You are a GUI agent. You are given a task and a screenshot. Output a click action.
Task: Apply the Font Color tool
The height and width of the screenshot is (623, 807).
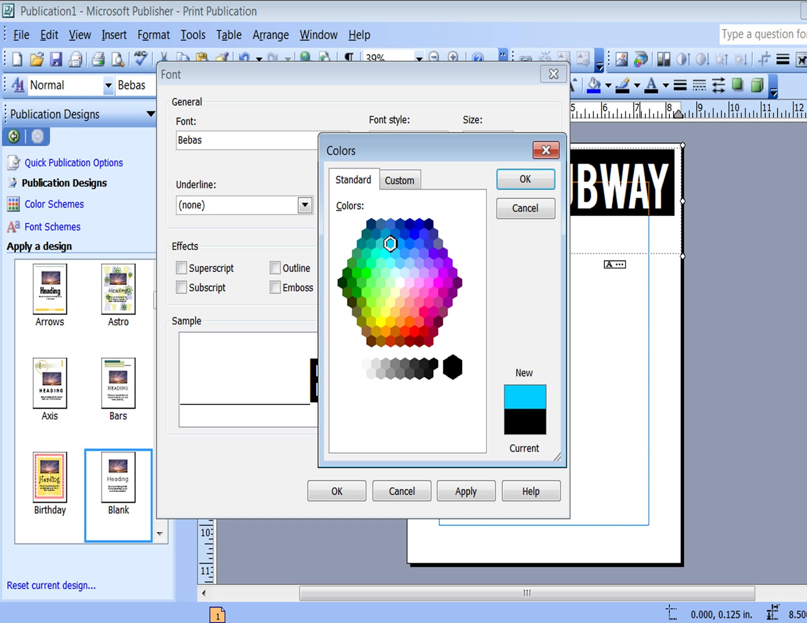tap(652, 85)
